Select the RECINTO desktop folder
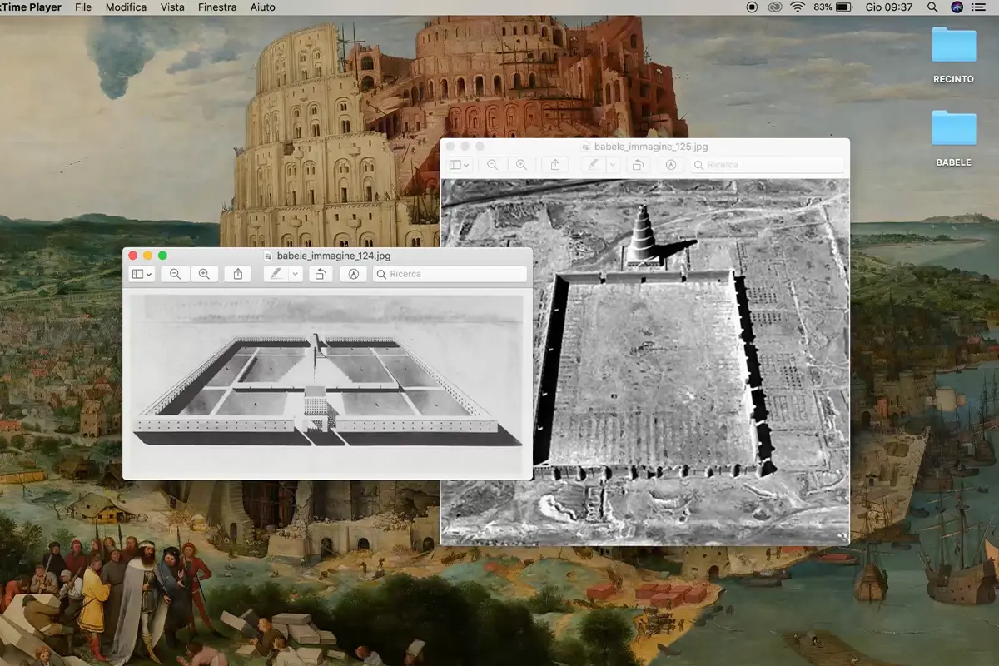 click(x=954, y=55)
